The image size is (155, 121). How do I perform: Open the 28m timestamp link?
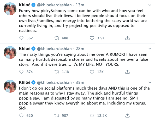(x=80, y=49)
